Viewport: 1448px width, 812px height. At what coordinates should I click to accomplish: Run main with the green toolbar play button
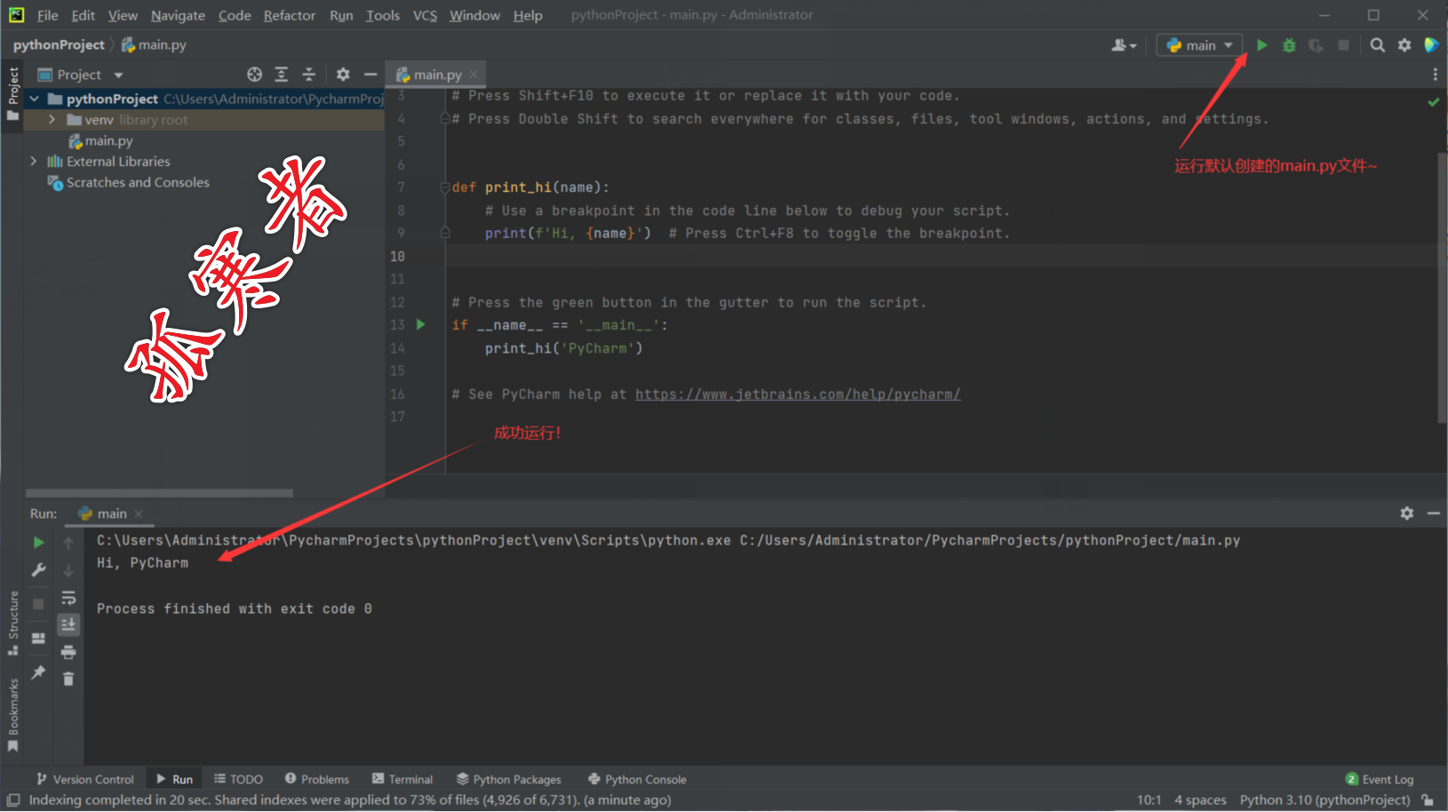pos(1261,45)
